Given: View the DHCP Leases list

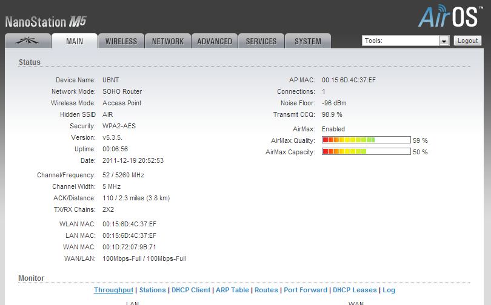Looking at the screenshot, I should click(355, 290).
